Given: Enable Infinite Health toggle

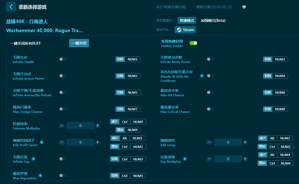Looking at the screenshot, I should click(63, 59).
